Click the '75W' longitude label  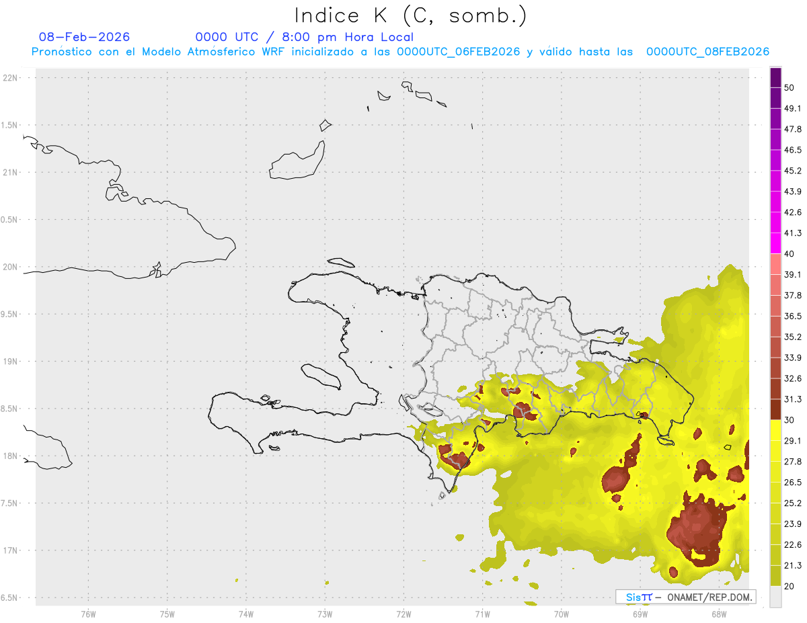pos(167,614)
